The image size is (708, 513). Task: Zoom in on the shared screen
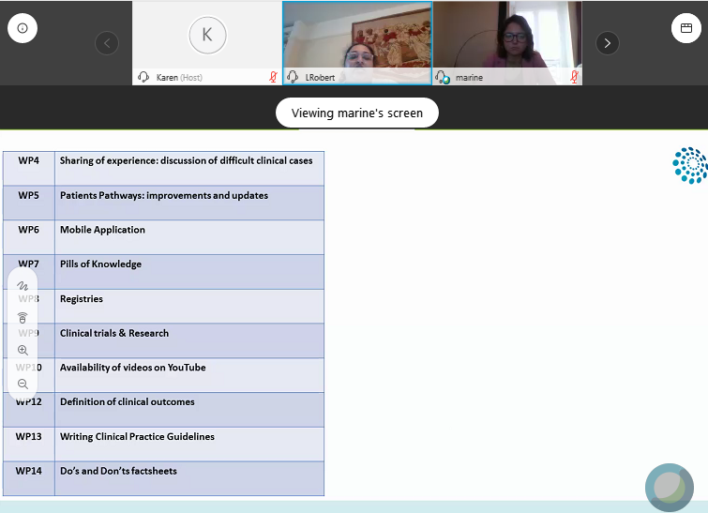click(x=23, y=350)
